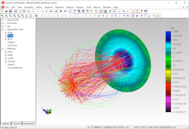
Task: Click the lux color scale bar
Action: (168, 71)
